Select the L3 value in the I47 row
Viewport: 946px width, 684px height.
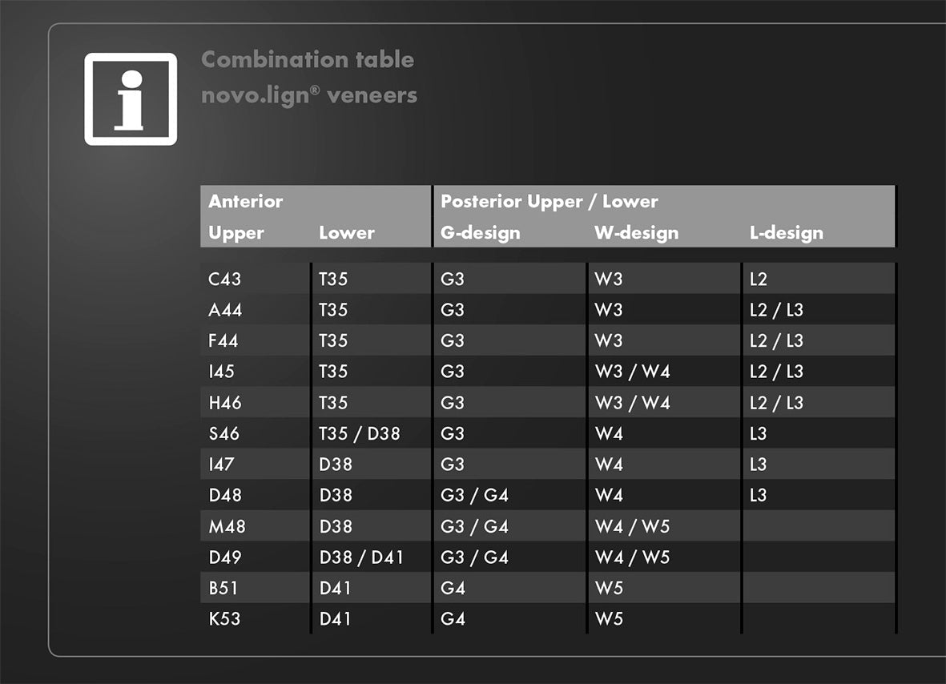[x=758, y=464]
